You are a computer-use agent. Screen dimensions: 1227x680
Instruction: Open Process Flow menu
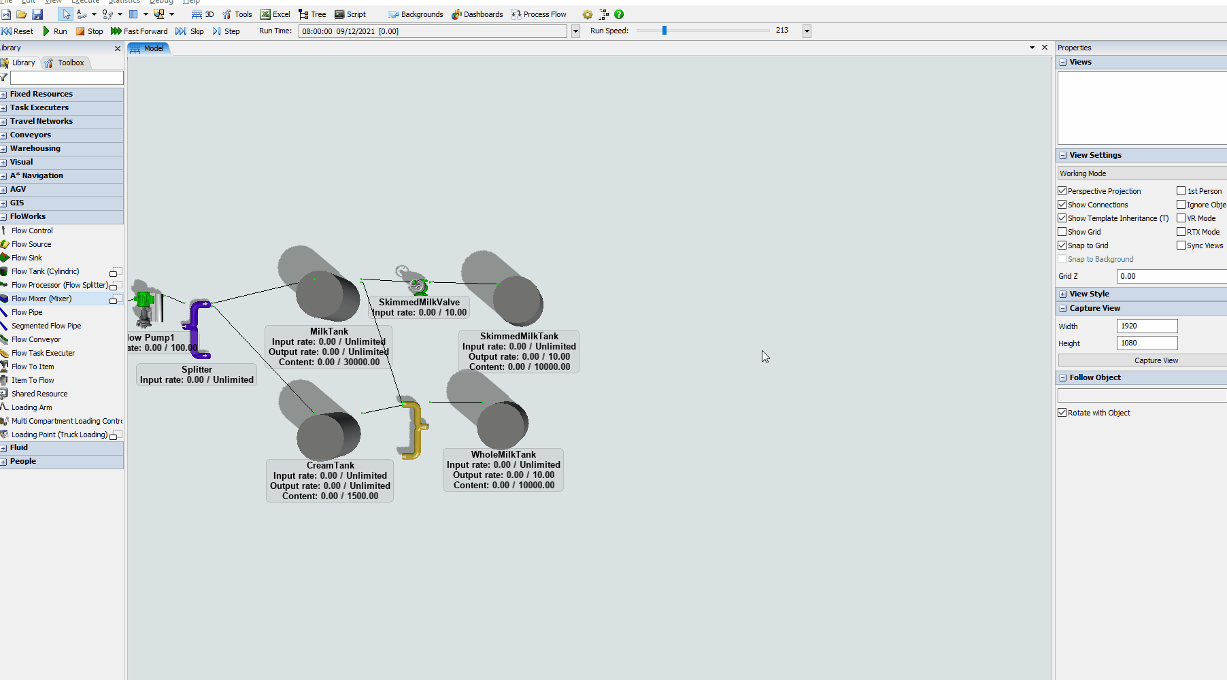pyautogui.click(x=539, y=14)
